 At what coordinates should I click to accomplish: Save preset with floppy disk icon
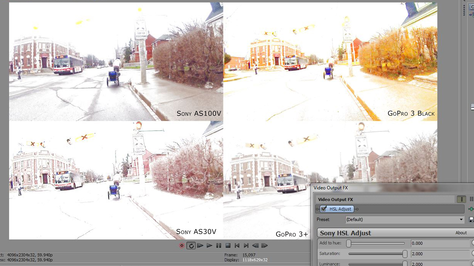tap(471, 220)
